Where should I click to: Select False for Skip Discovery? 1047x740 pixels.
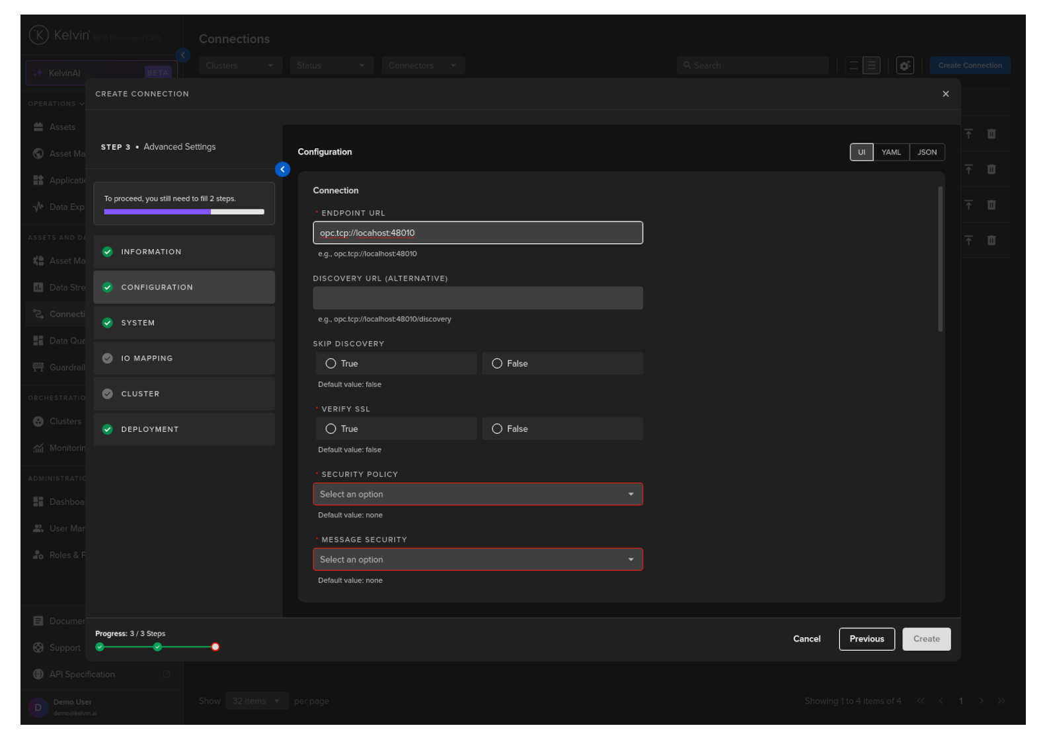tap(497, 363)
